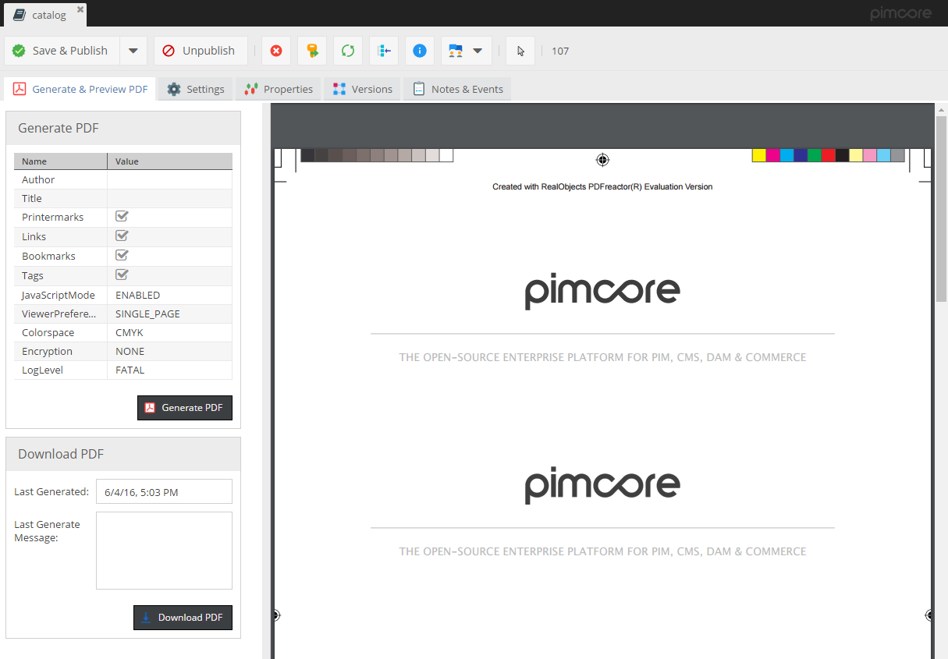Click the red delete icon in toolbar

pos(276,51)
